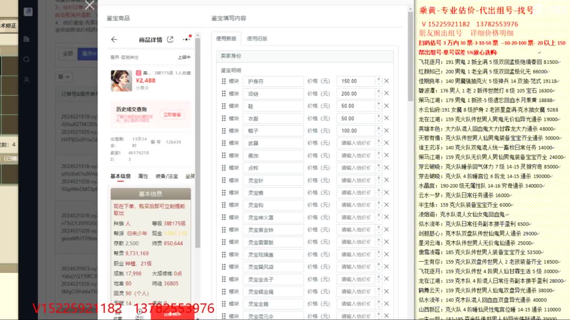Remove the 灵宝针 module row
This screenshot has width=570, height=320.
tap(387, 180)
